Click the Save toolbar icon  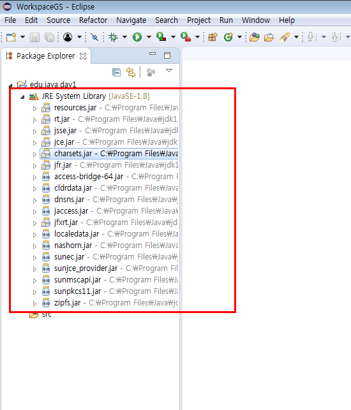[34, 37]
